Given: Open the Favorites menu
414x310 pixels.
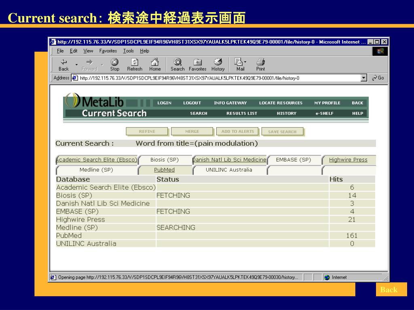Looking at the screenshot, I should 108,51.
